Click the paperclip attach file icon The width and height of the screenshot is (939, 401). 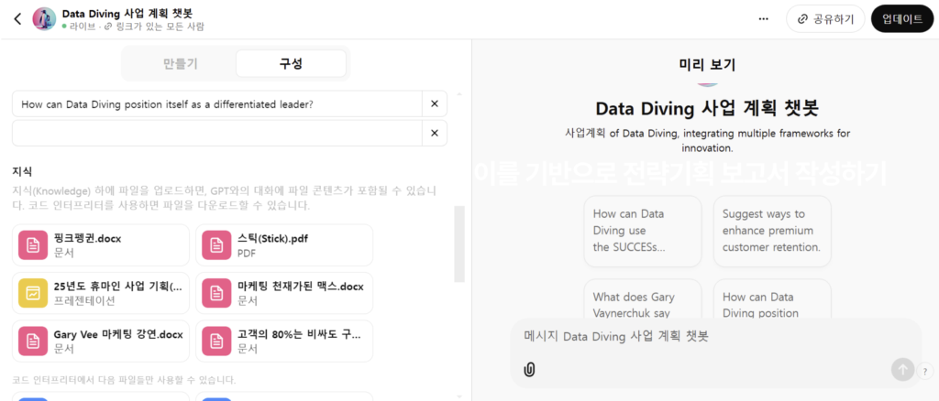coord(529,369)
